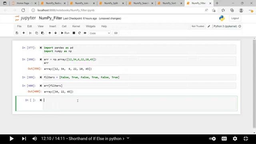Image resolution: width=256 pixels, height=144 pixels.
Task: Exit full screen mode
Action: (246, 139)
